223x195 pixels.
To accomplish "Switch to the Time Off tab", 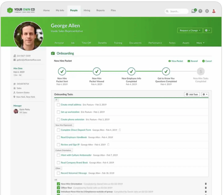I will tap(86, 43).
